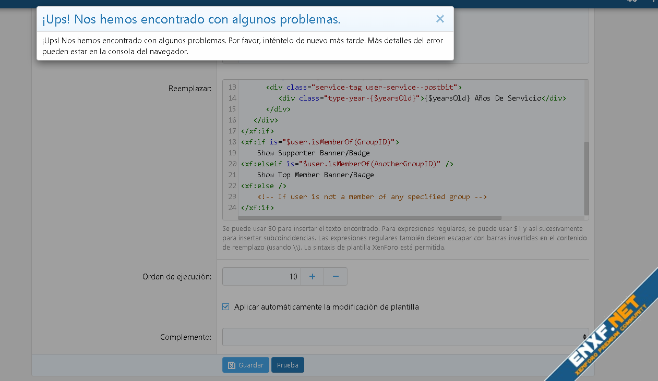Click the execution order number field
Viewport: 658px width, 381px height.
[x=261, y=276]
